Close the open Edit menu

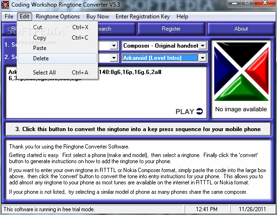(25, 17)
